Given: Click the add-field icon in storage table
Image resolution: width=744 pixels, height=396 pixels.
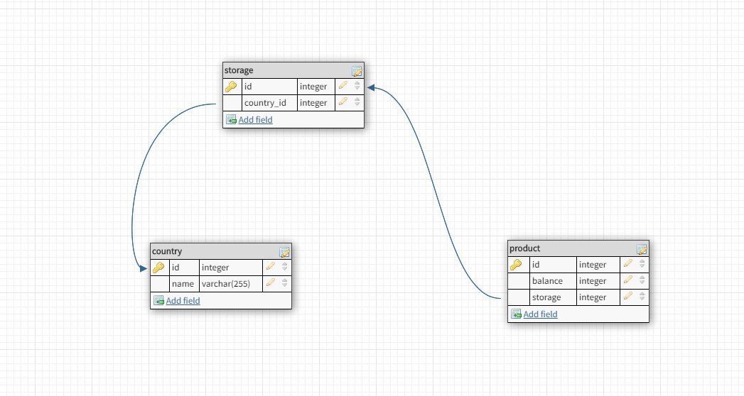Looking at the screenshot, I should point(231,119).
